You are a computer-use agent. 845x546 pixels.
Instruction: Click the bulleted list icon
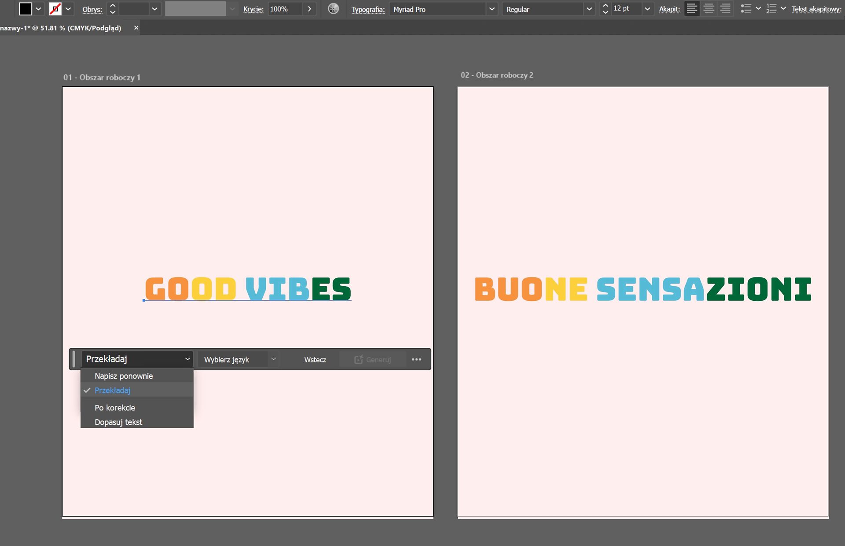(x=746, y=9)
